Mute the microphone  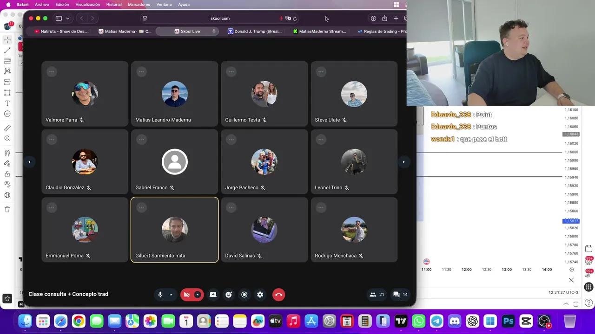(160, 295)
